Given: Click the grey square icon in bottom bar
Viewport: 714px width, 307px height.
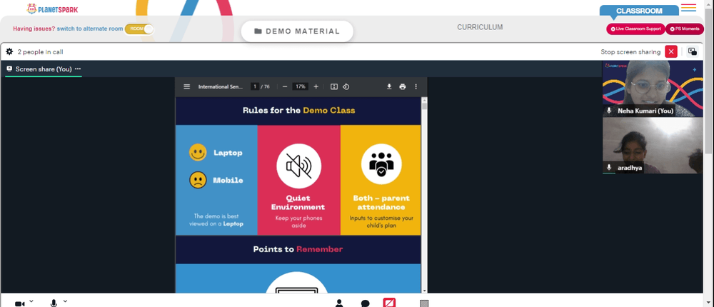Looking at the screenshot, I should click(424, 303).
